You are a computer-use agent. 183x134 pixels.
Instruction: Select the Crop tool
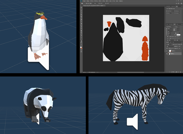(x=81, y=14)
